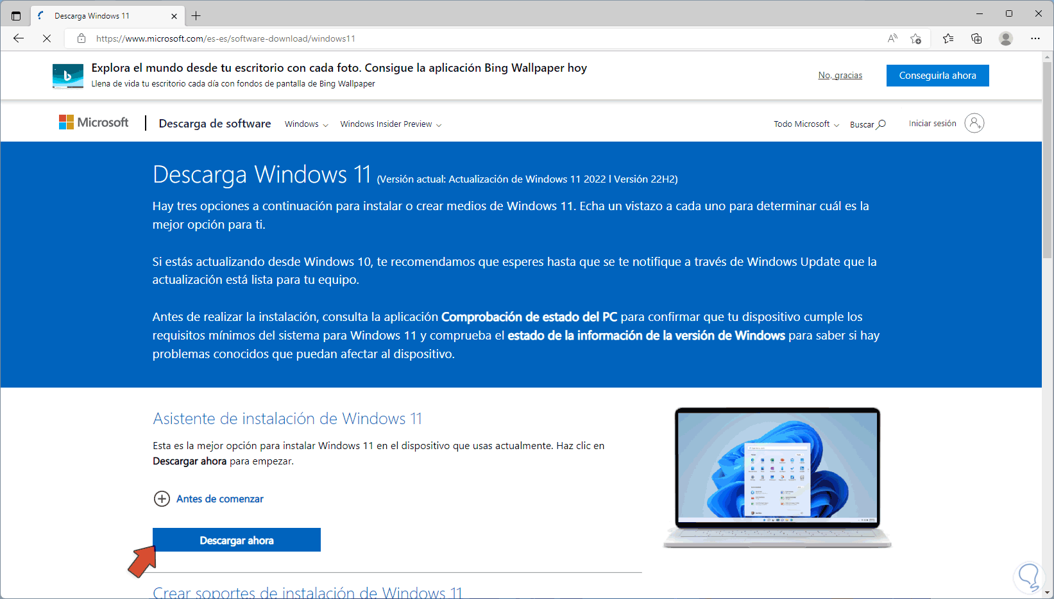Screen dimensions: 1054x599
Task: Click the page vertical scrollbar thumb
Action: (1048, 160)
